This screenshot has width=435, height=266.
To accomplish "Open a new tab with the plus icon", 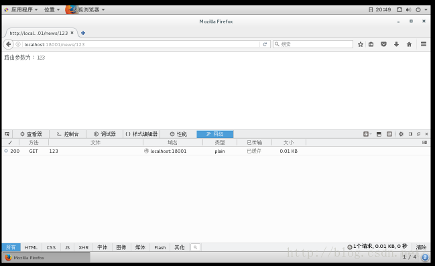I will coord(83,33).
